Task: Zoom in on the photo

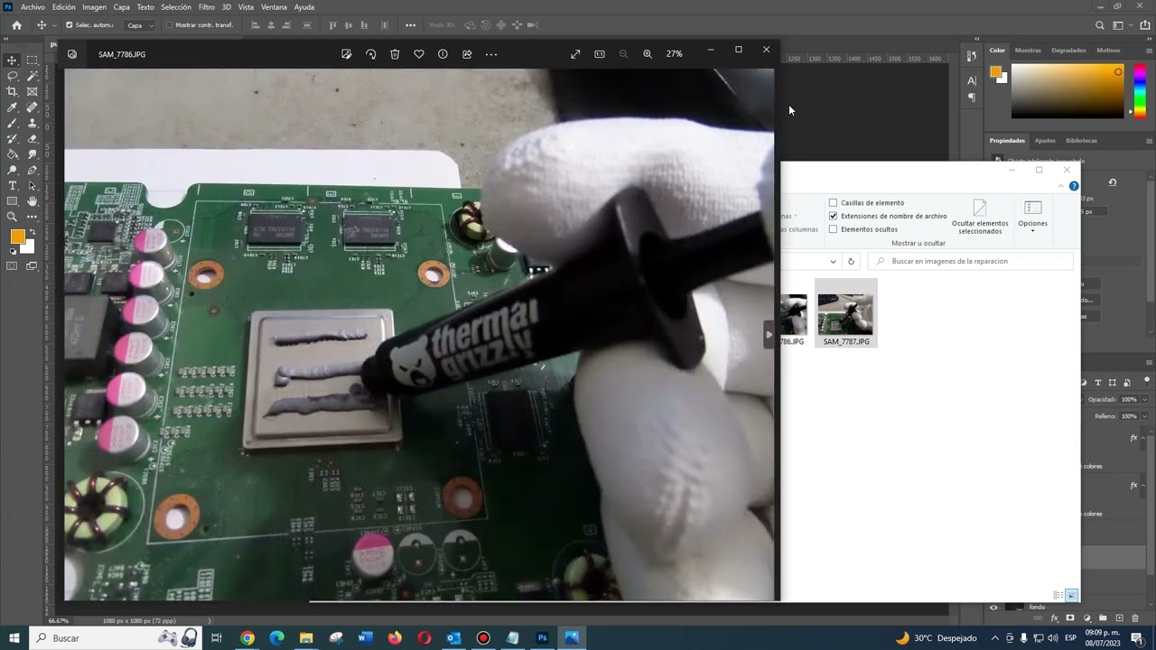Action: click(x=648, y=54)
